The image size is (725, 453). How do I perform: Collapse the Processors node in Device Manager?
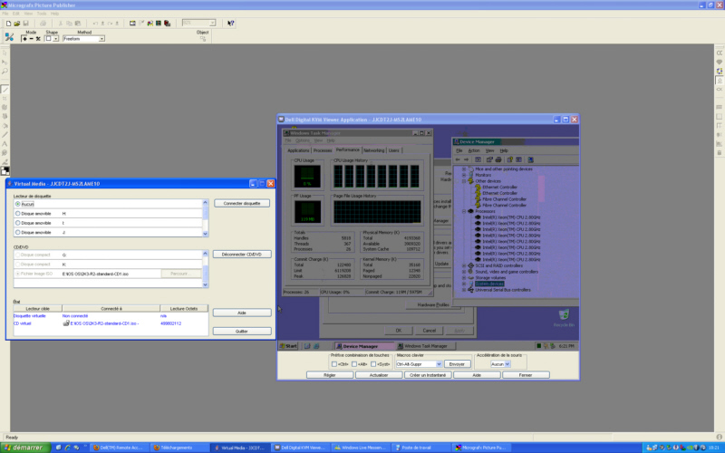[x=464, y=211]
